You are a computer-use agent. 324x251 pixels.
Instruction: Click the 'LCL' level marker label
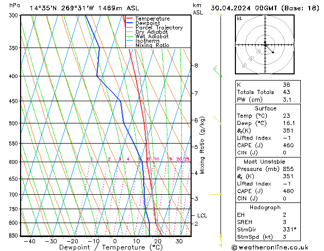point(202,215)
